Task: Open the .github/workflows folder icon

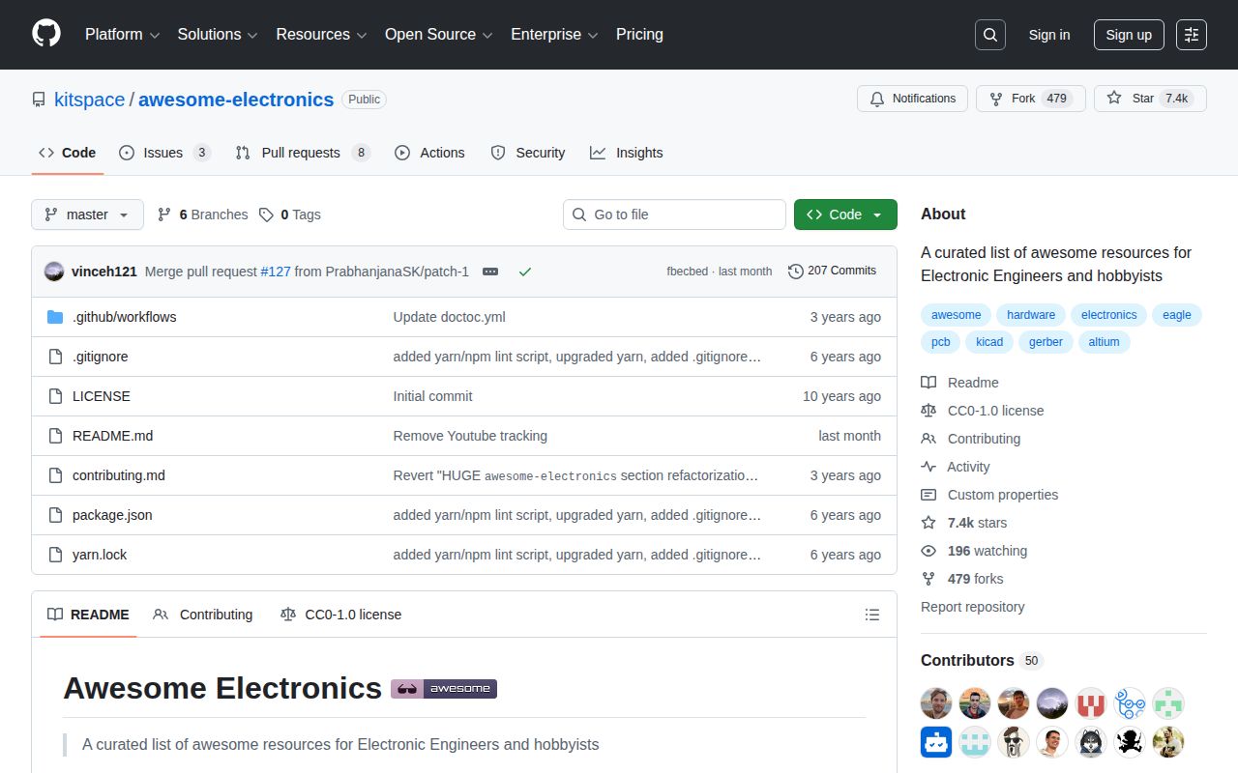Action: [55, 316]
